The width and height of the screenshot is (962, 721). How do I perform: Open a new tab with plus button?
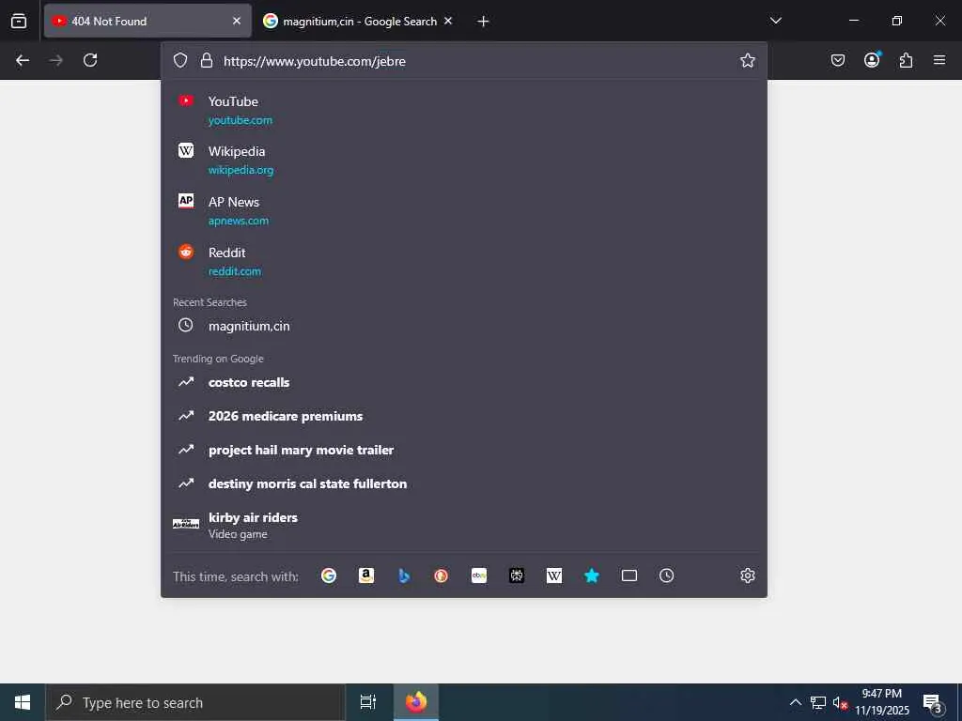[x=483, y=22]
